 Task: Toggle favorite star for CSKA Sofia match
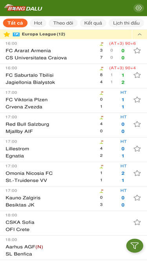[137, 222]
